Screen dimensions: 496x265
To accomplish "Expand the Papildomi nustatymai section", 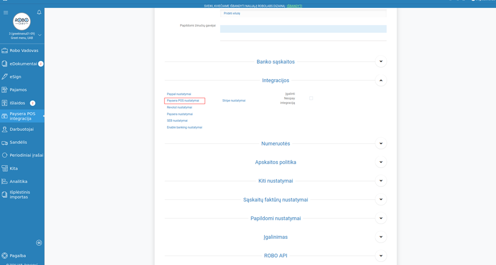I will (381, 218).
